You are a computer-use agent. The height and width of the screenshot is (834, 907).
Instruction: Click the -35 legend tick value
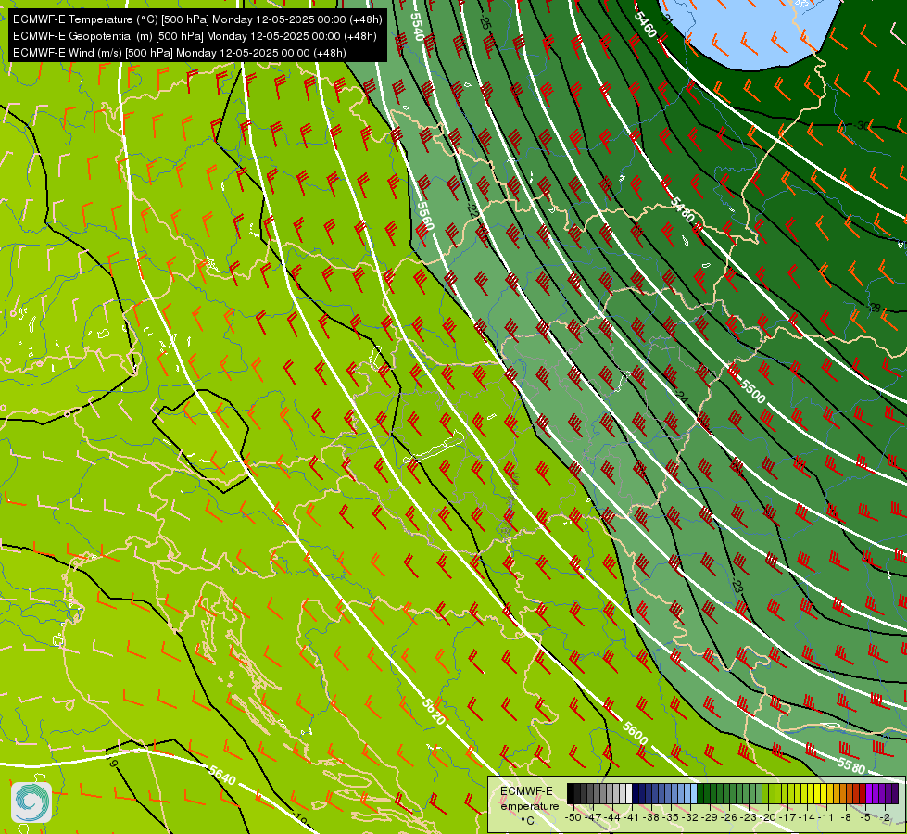coord(671,817)
